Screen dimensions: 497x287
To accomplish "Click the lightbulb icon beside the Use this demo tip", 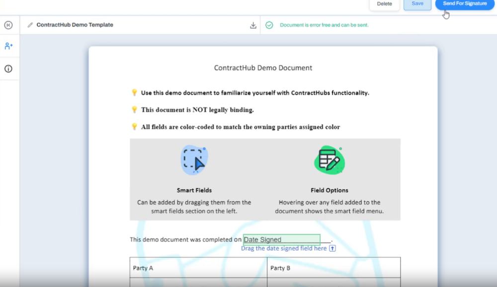I will [134, 92].
